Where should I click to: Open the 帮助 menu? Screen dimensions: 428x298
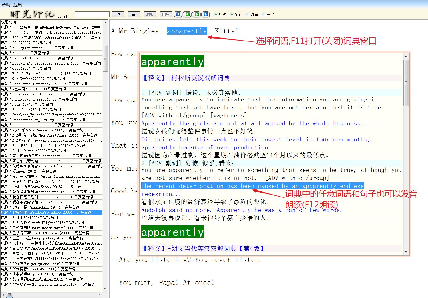(6, 5)
